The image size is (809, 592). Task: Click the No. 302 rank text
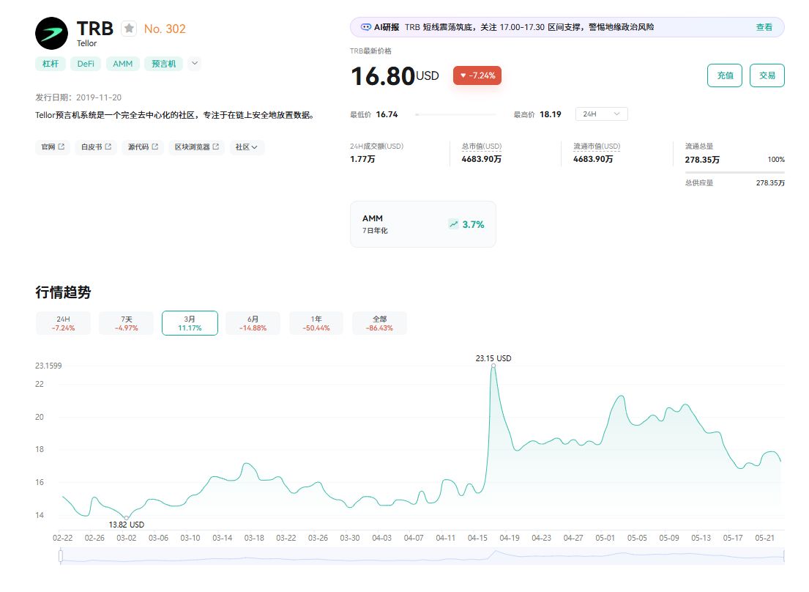[165, 29]
